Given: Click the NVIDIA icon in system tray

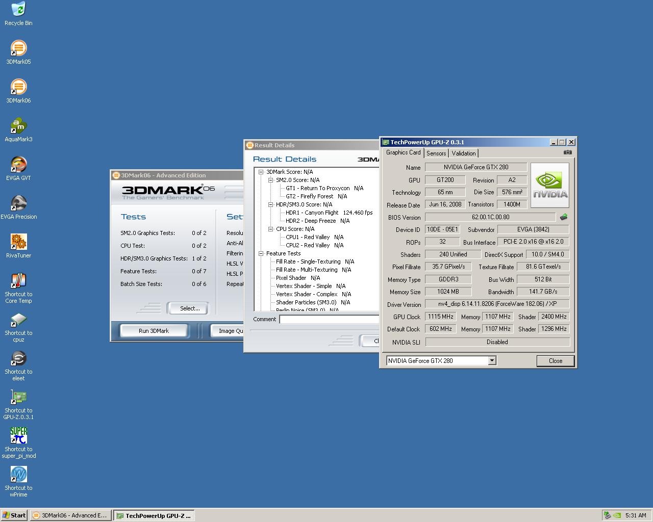Looking at the screenshot, I should click(617, 515).
